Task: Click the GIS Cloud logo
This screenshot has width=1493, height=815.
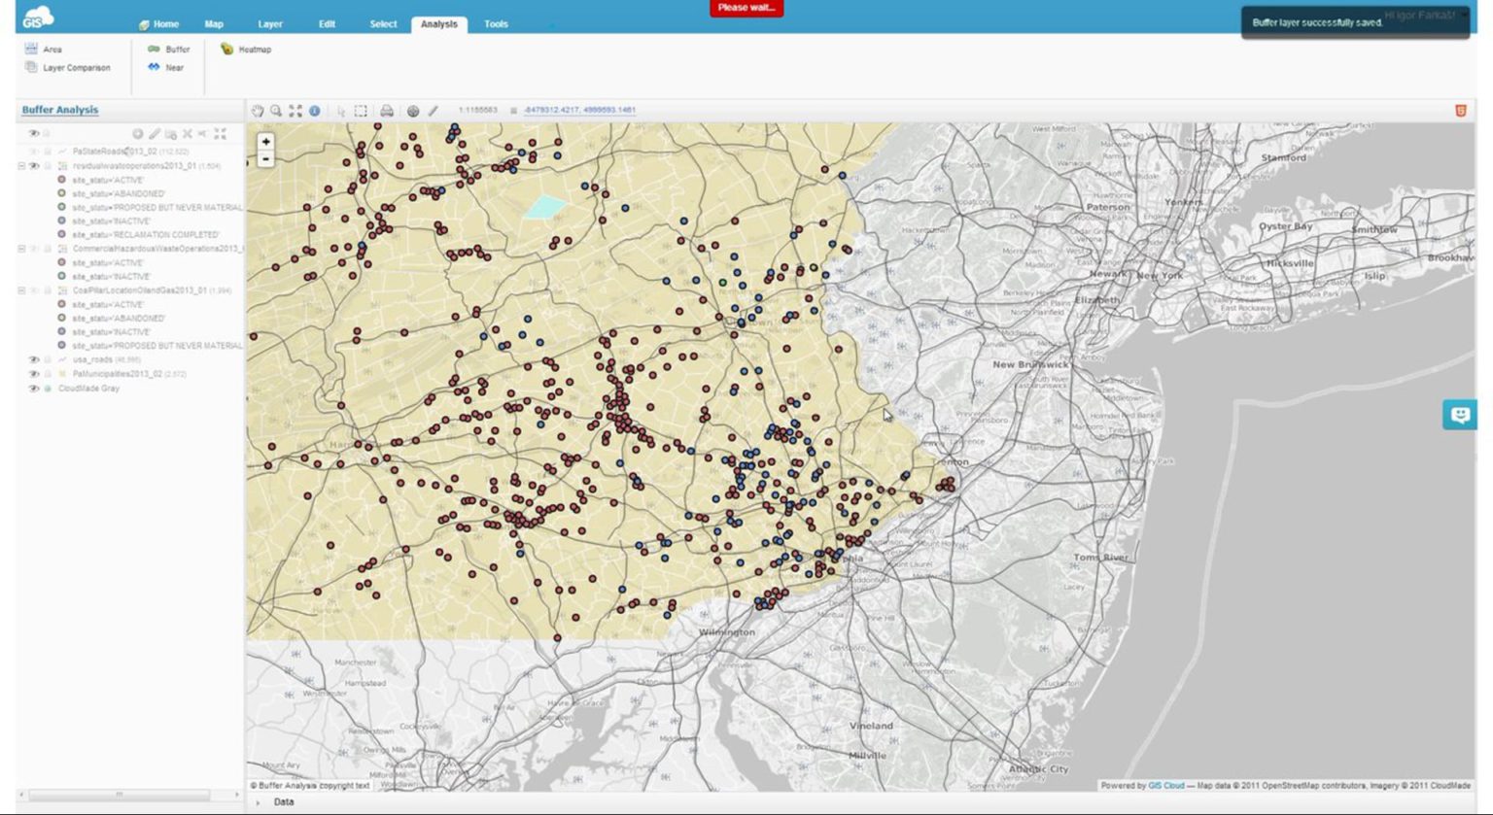Action: pyautogui.click(x=38, y=16)
